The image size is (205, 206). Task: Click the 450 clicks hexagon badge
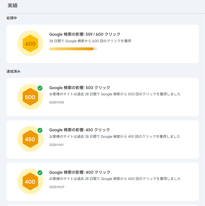[30, 139]
